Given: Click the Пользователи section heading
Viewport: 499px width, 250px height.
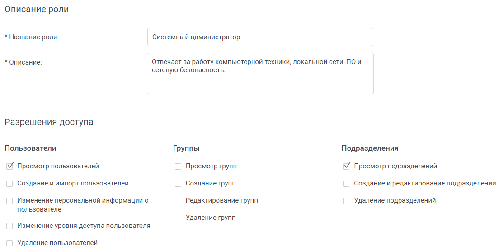Looking at the screenshot, I should pyautogui.click(x=31, y=148).
